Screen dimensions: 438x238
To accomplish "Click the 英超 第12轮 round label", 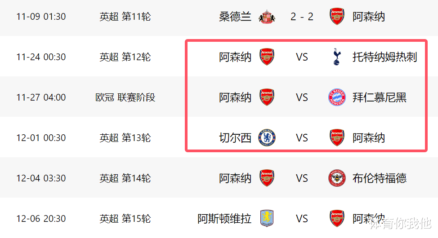I will tap(125, 57).
